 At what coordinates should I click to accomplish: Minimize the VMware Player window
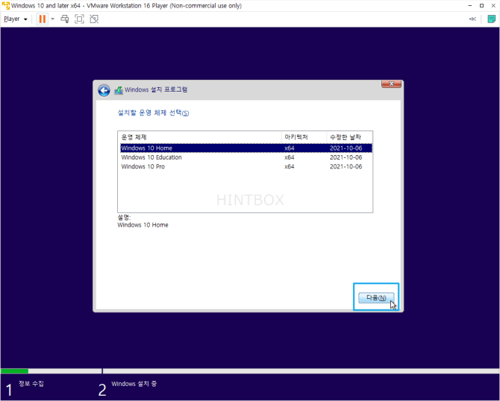pos(469,6)
